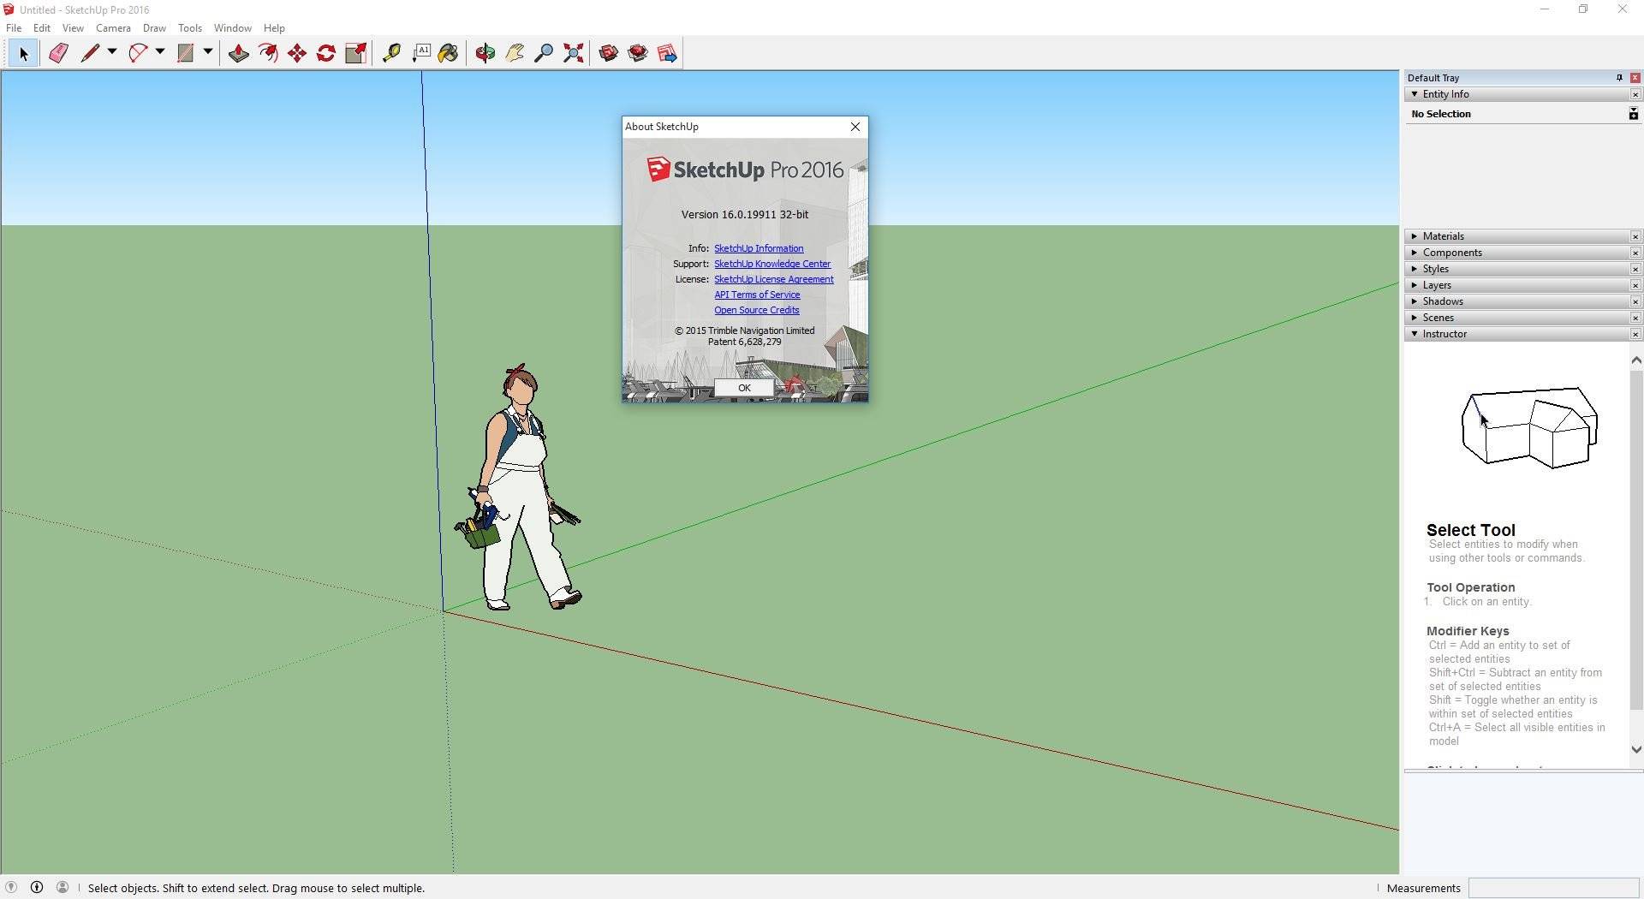Click the Zoom Extents tool
This screenshot has height=899, width=1644.
[574, 53]
